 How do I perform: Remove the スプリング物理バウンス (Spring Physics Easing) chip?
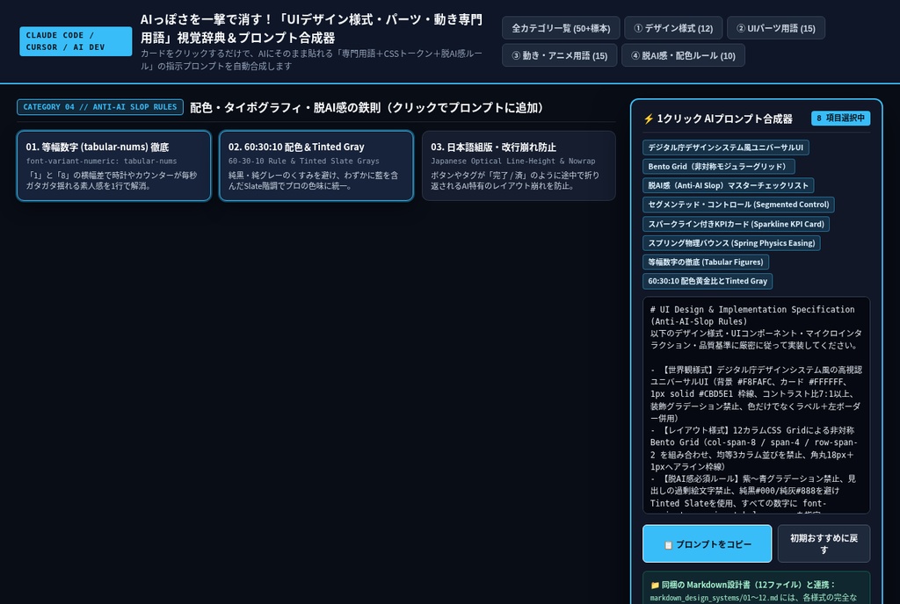pyautogui.click(x=731, y=243)
